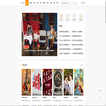Screen dimensions: 106x106
Task: Click the 'more' link with chevron in section header
Action: coord(82,65)
